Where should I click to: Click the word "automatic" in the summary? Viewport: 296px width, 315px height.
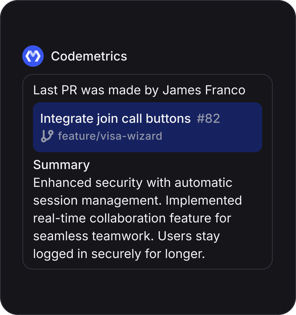click(203, 183)
